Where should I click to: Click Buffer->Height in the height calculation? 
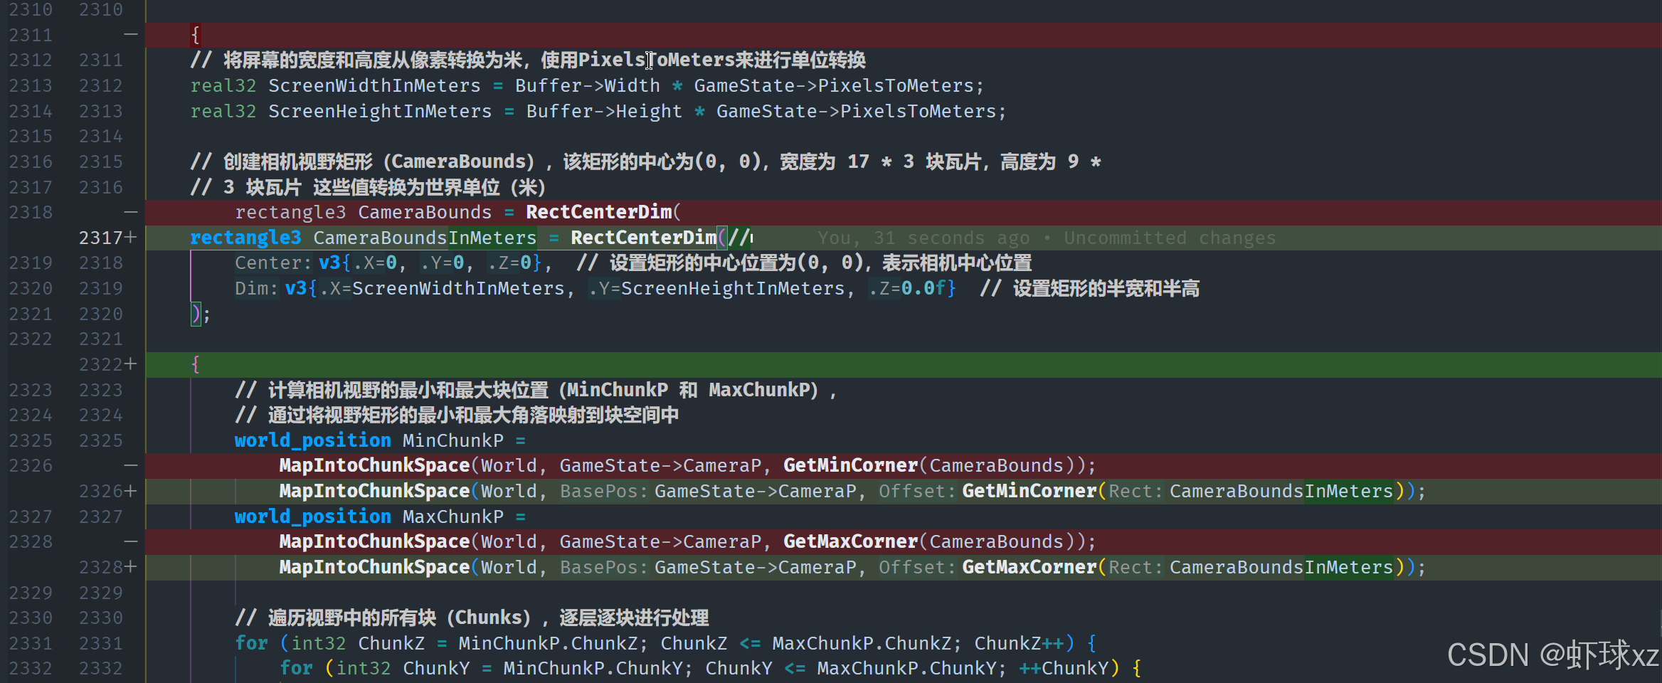pos(604,111)
